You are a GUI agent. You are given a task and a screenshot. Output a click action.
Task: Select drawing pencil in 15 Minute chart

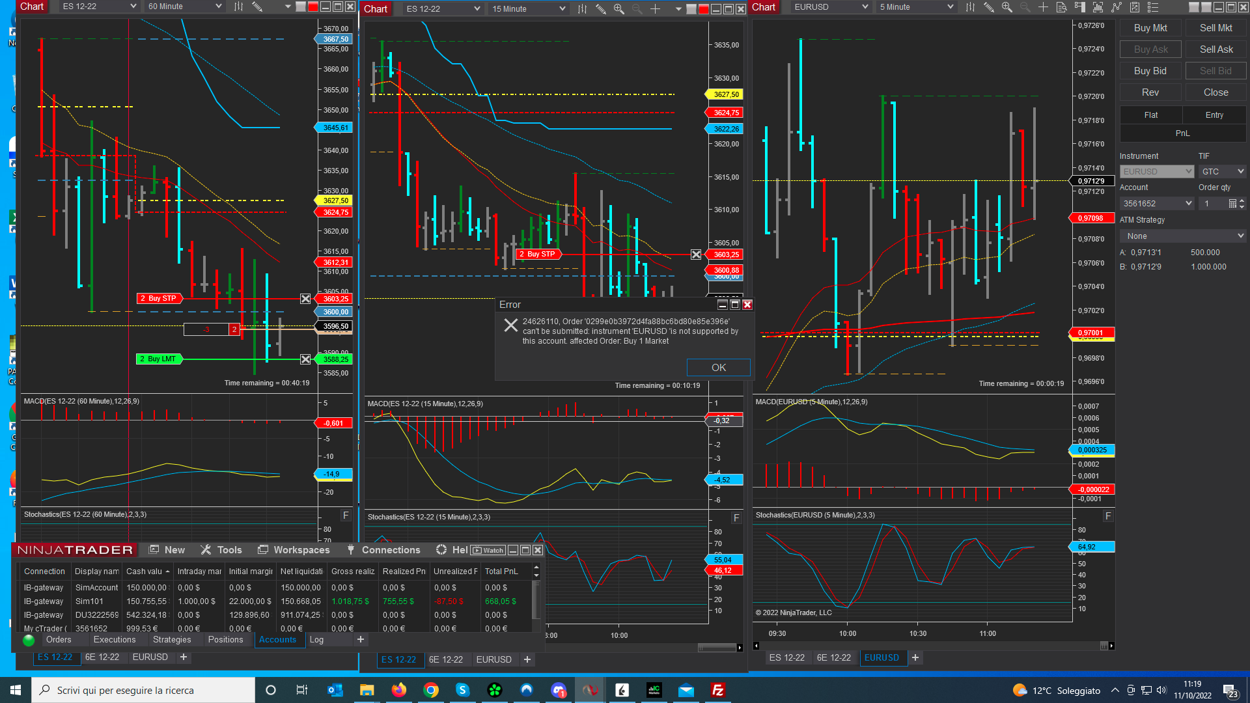pyautogui.click(x=600, y=9)
